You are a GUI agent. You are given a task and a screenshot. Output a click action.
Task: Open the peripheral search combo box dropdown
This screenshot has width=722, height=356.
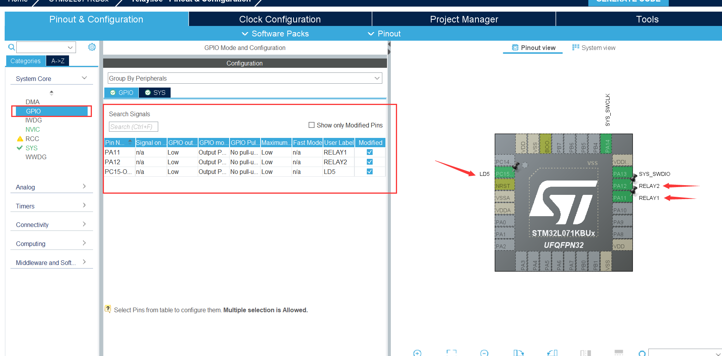click(70, 47)
